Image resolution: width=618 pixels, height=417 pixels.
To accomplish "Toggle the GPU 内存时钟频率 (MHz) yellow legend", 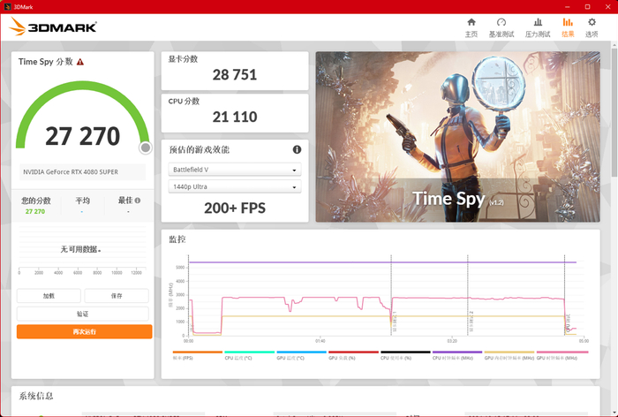I will point(509,355).
